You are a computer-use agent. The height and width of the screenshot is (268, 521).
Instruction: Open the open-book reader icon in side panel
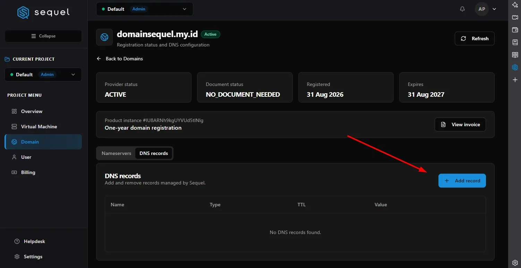click(515, 55)
